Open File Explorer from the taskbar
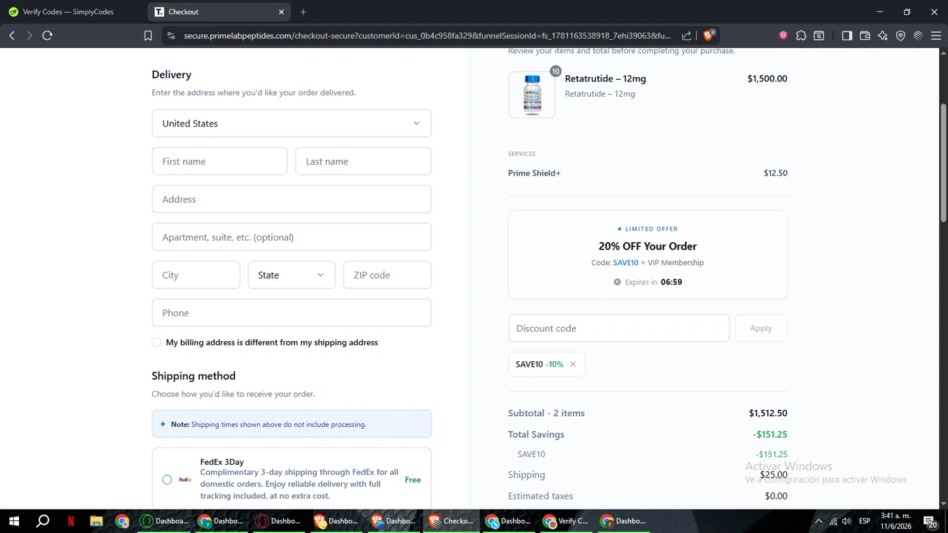 [x=96, y=521]
